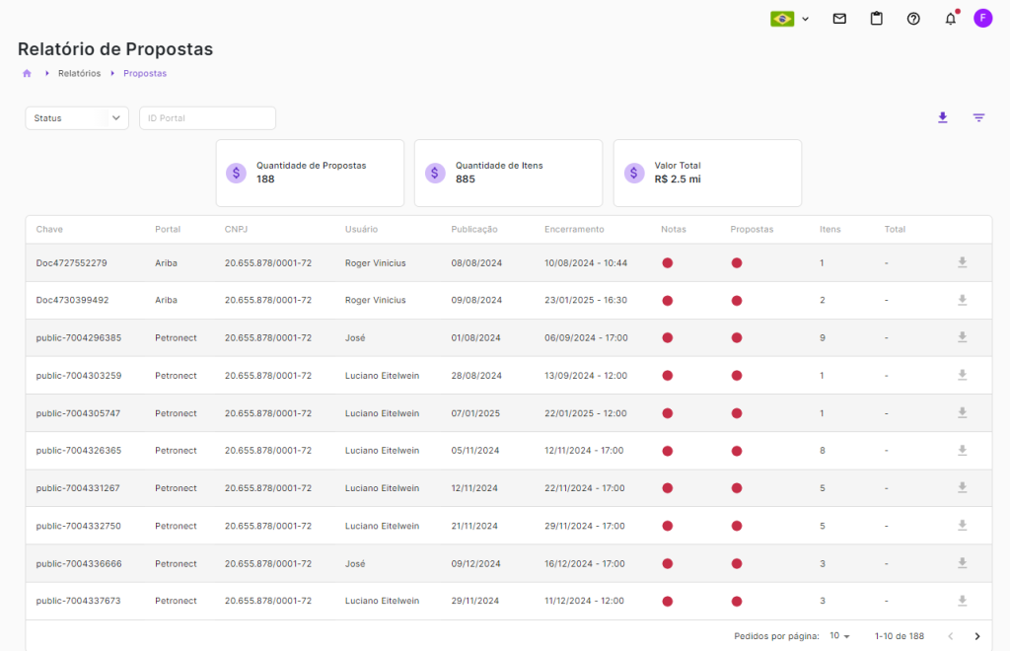This screenshot has height=651, width=1010.
Task: Focus the ID Portal input field
Action: click(x=207, y=118)
